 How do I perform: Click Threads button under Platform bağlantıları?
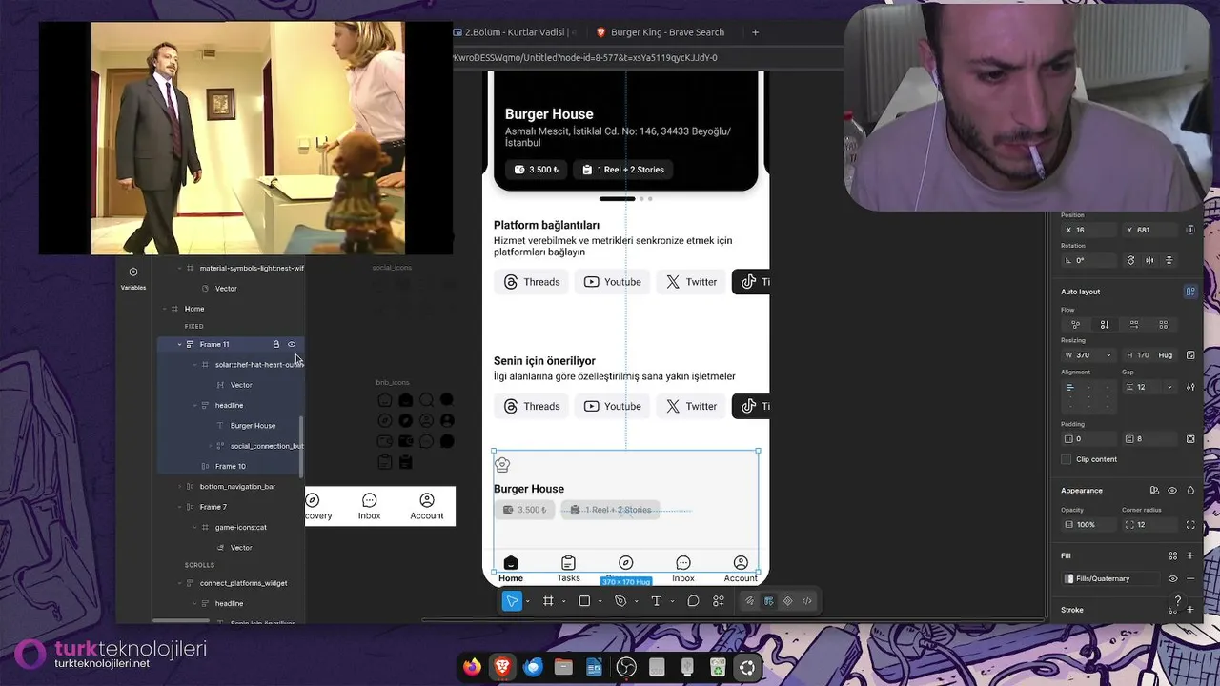(x=532, y=282)
